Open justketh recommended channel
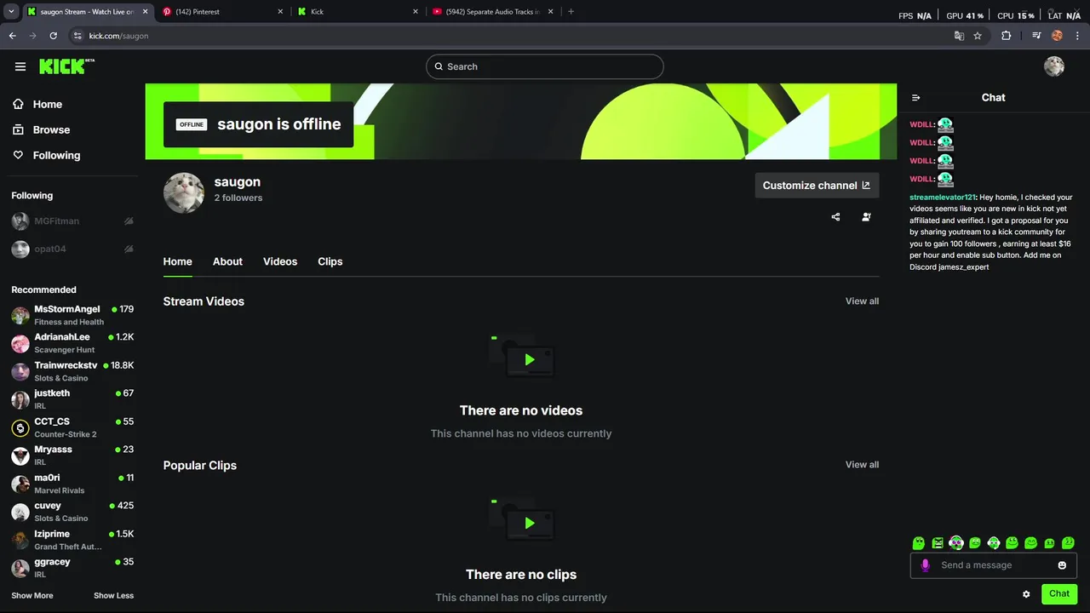 click(x=72, y=399)
